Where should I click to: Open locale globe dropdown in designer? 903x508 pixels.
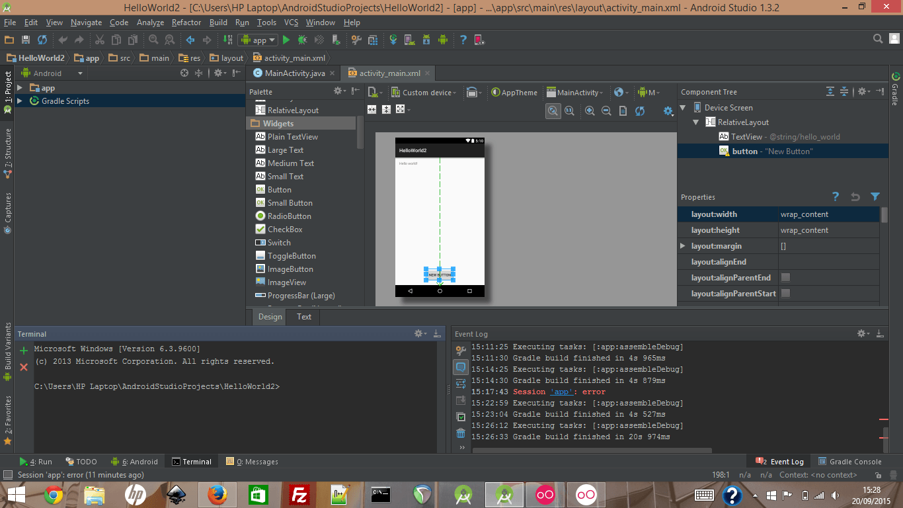pyautogui.click(x=621, y=92)
